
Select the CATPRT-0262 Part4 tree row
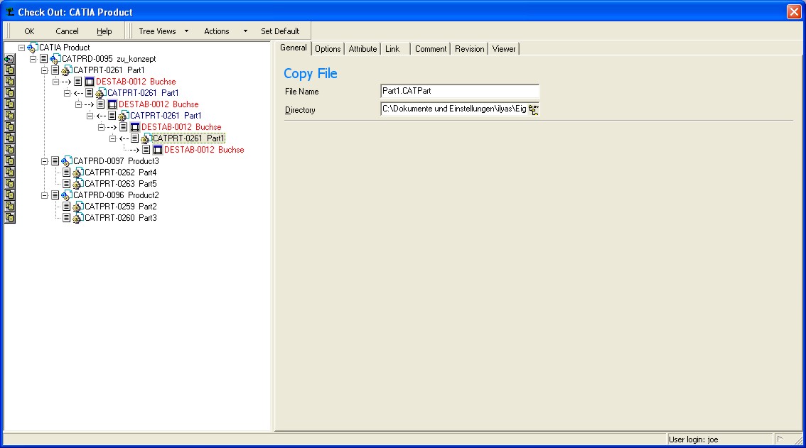tap(120, 173)
